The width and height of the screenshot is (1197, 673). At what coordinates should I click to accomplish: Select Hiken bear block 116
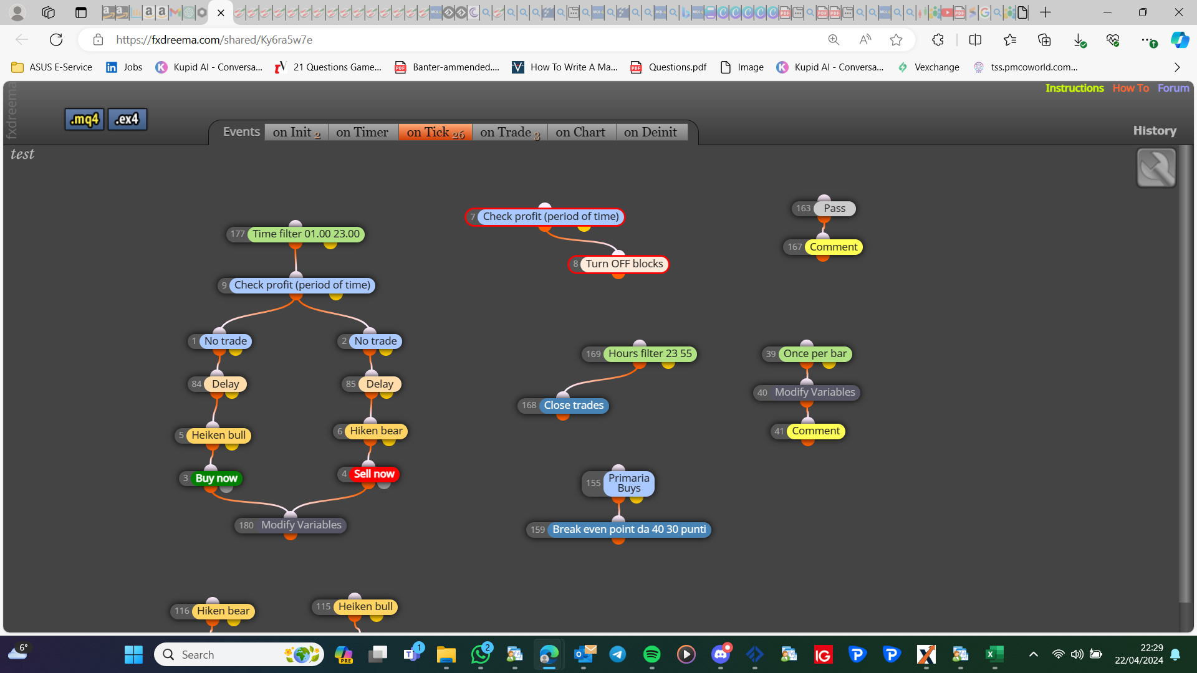213,611
